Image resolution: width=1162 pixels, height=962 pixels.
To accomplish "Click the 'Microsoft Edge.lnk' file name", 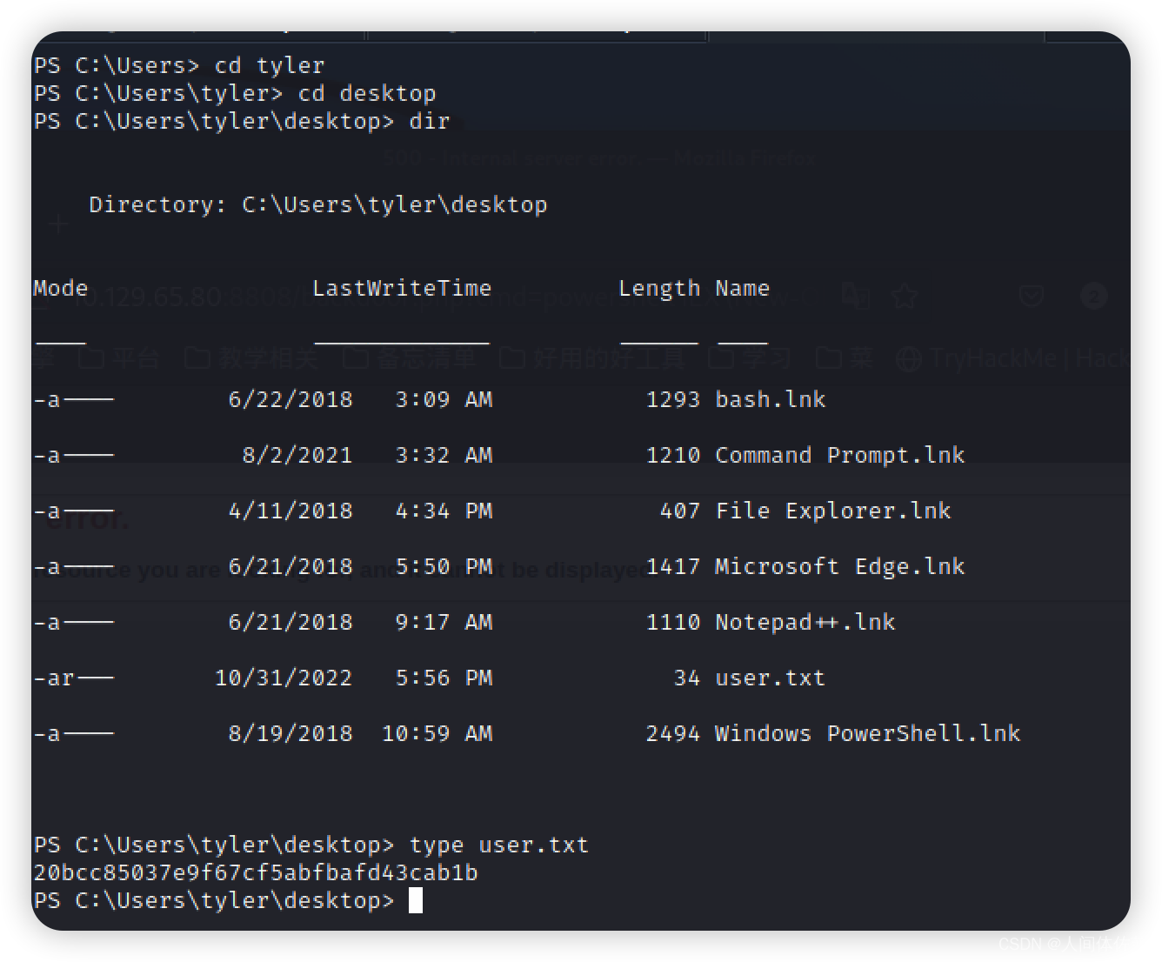I will 840,566.
